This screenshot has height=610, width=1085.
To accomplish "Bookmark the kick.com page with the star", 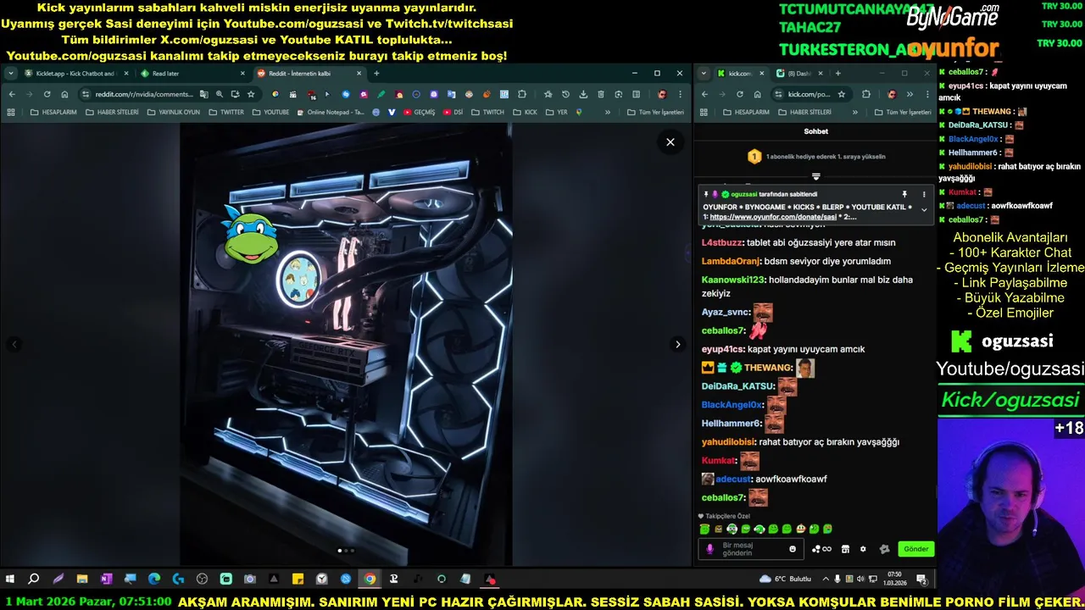I will tap(842, 94).
